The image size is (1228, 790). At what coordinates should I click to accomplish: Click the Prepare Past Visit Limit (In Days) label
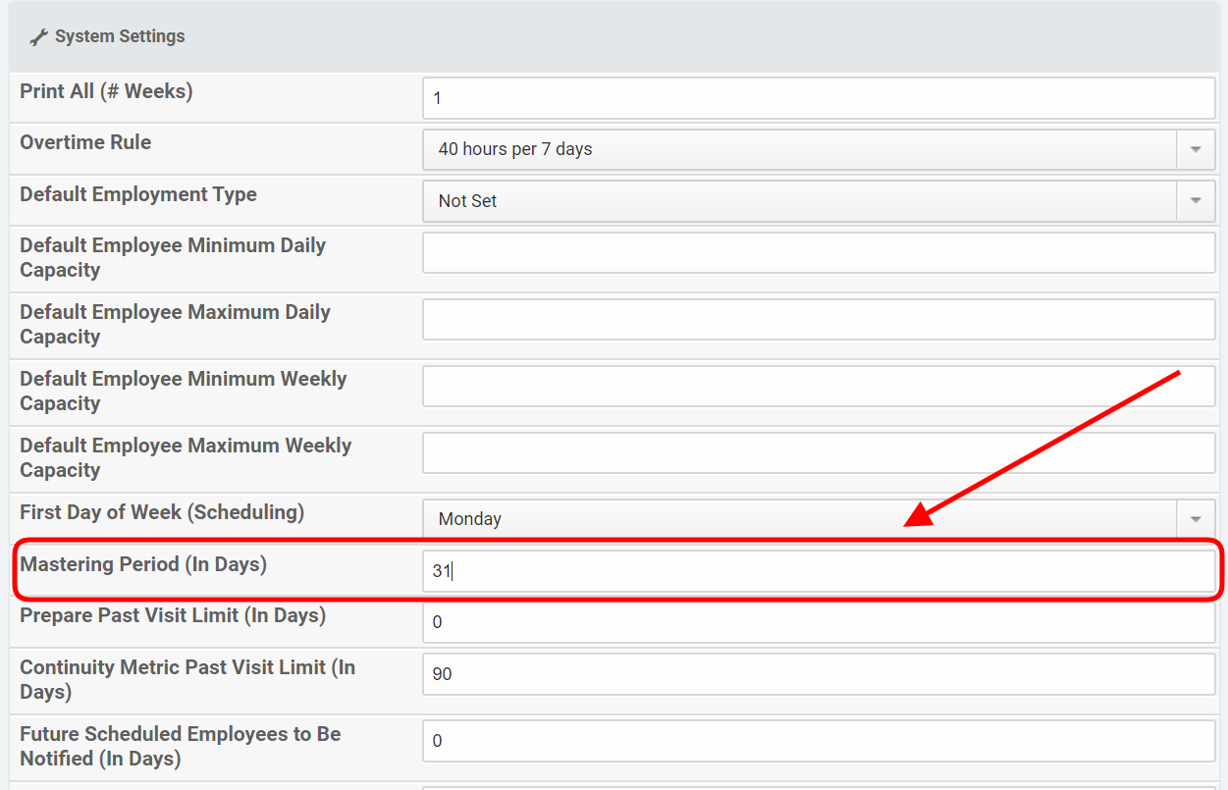click(173, 615)
